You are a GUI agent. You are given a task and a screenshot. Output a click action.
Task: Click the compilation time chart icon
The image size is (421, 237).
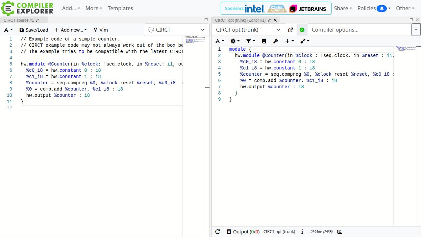pos(340,232)
